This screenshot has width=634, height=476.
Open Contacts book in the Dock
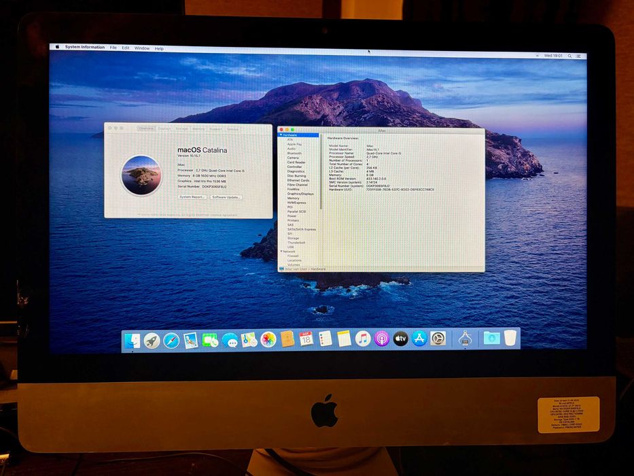click(287, 339)
